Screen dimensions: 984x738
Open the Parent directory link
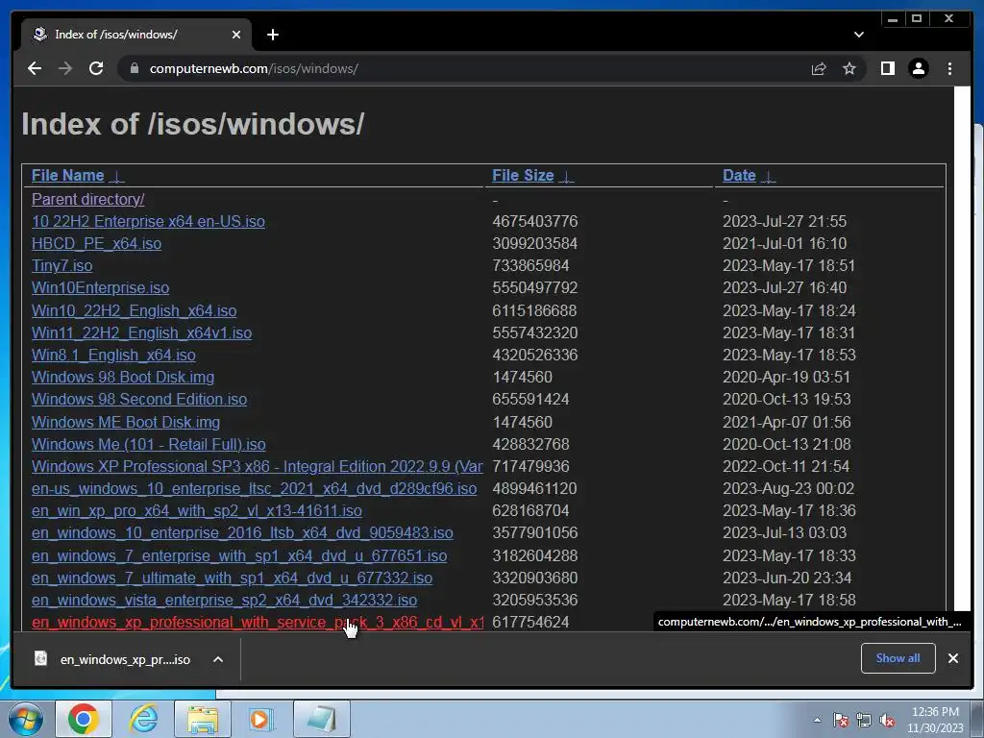87,199
